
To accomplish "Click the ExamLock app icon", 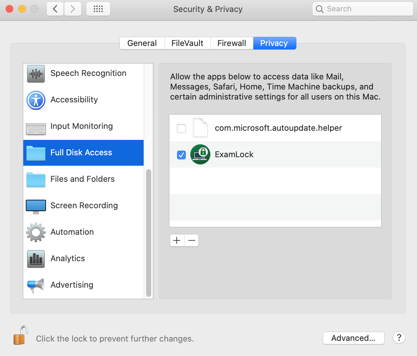I will (200, 154).
